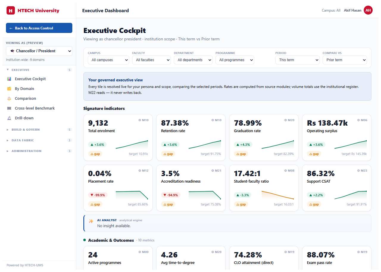Screen dimensions: 381x272
Task: Click the 'Your governed executive view' heading
Action: 115,80
